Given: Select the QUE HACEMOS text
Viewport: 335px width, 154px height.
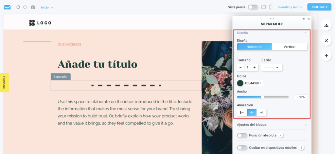Looking at the screenshot, I should [69, 44].
